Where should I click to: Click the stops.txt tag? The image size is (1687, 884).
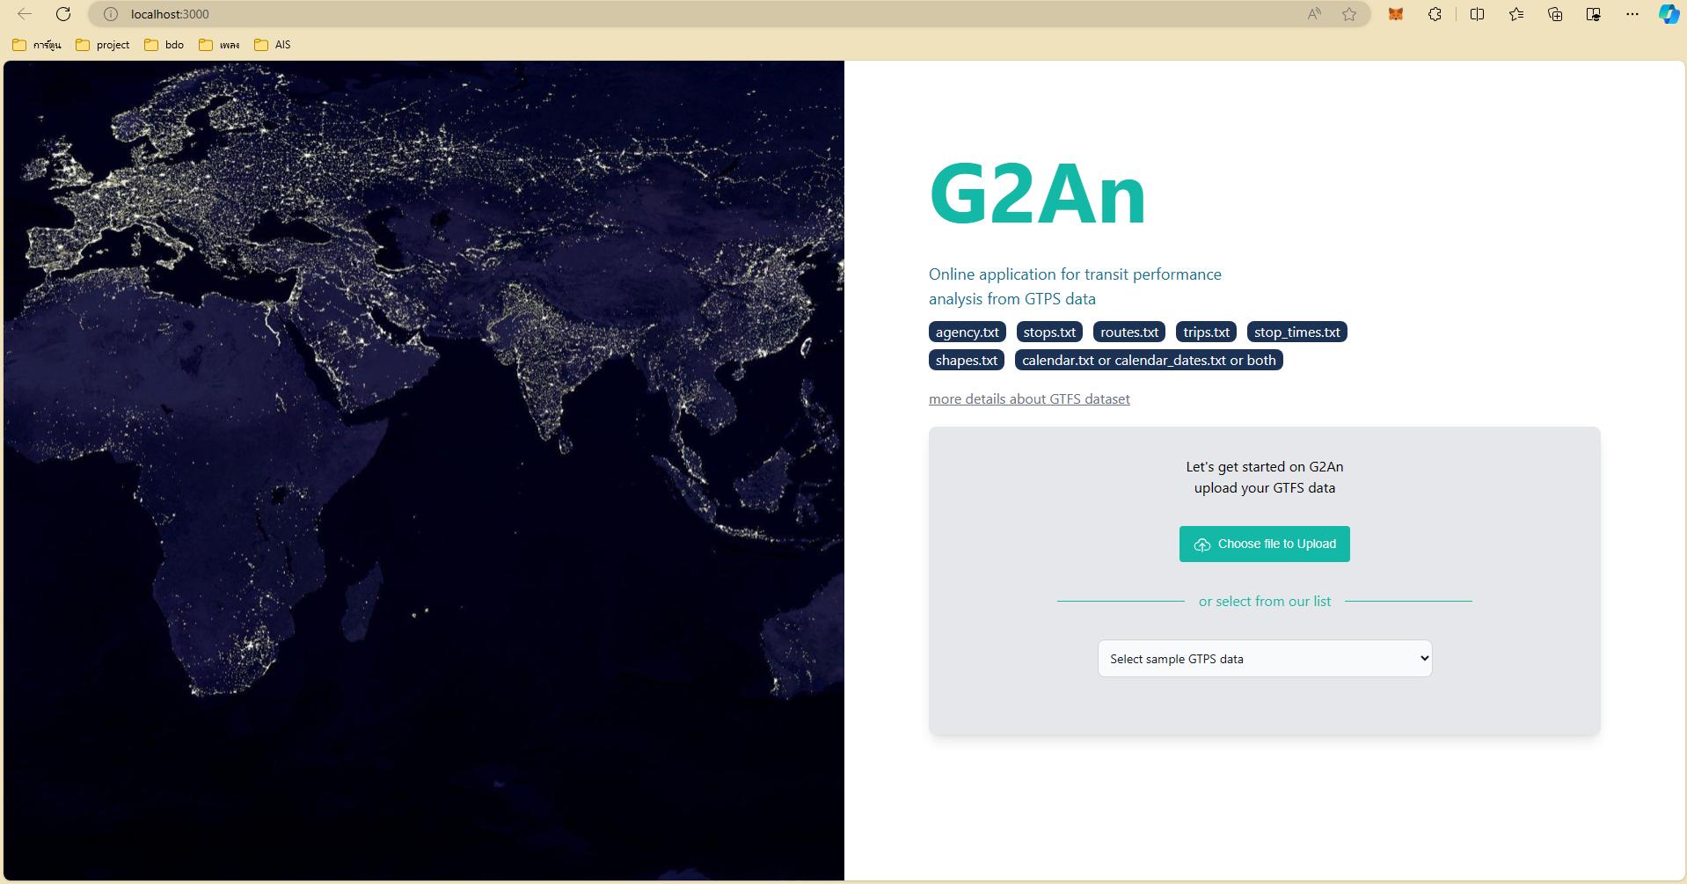click(x=1049, y=332)
